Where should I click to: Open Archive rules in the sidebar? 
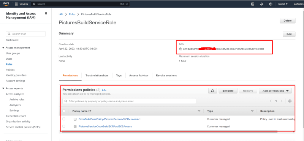tap(17, 100)
